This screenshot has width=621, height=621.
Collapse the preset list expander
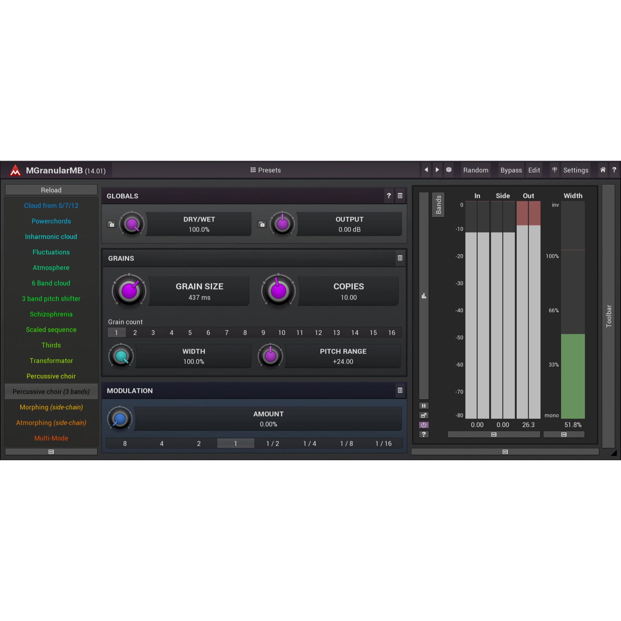[x=51, y=451]
